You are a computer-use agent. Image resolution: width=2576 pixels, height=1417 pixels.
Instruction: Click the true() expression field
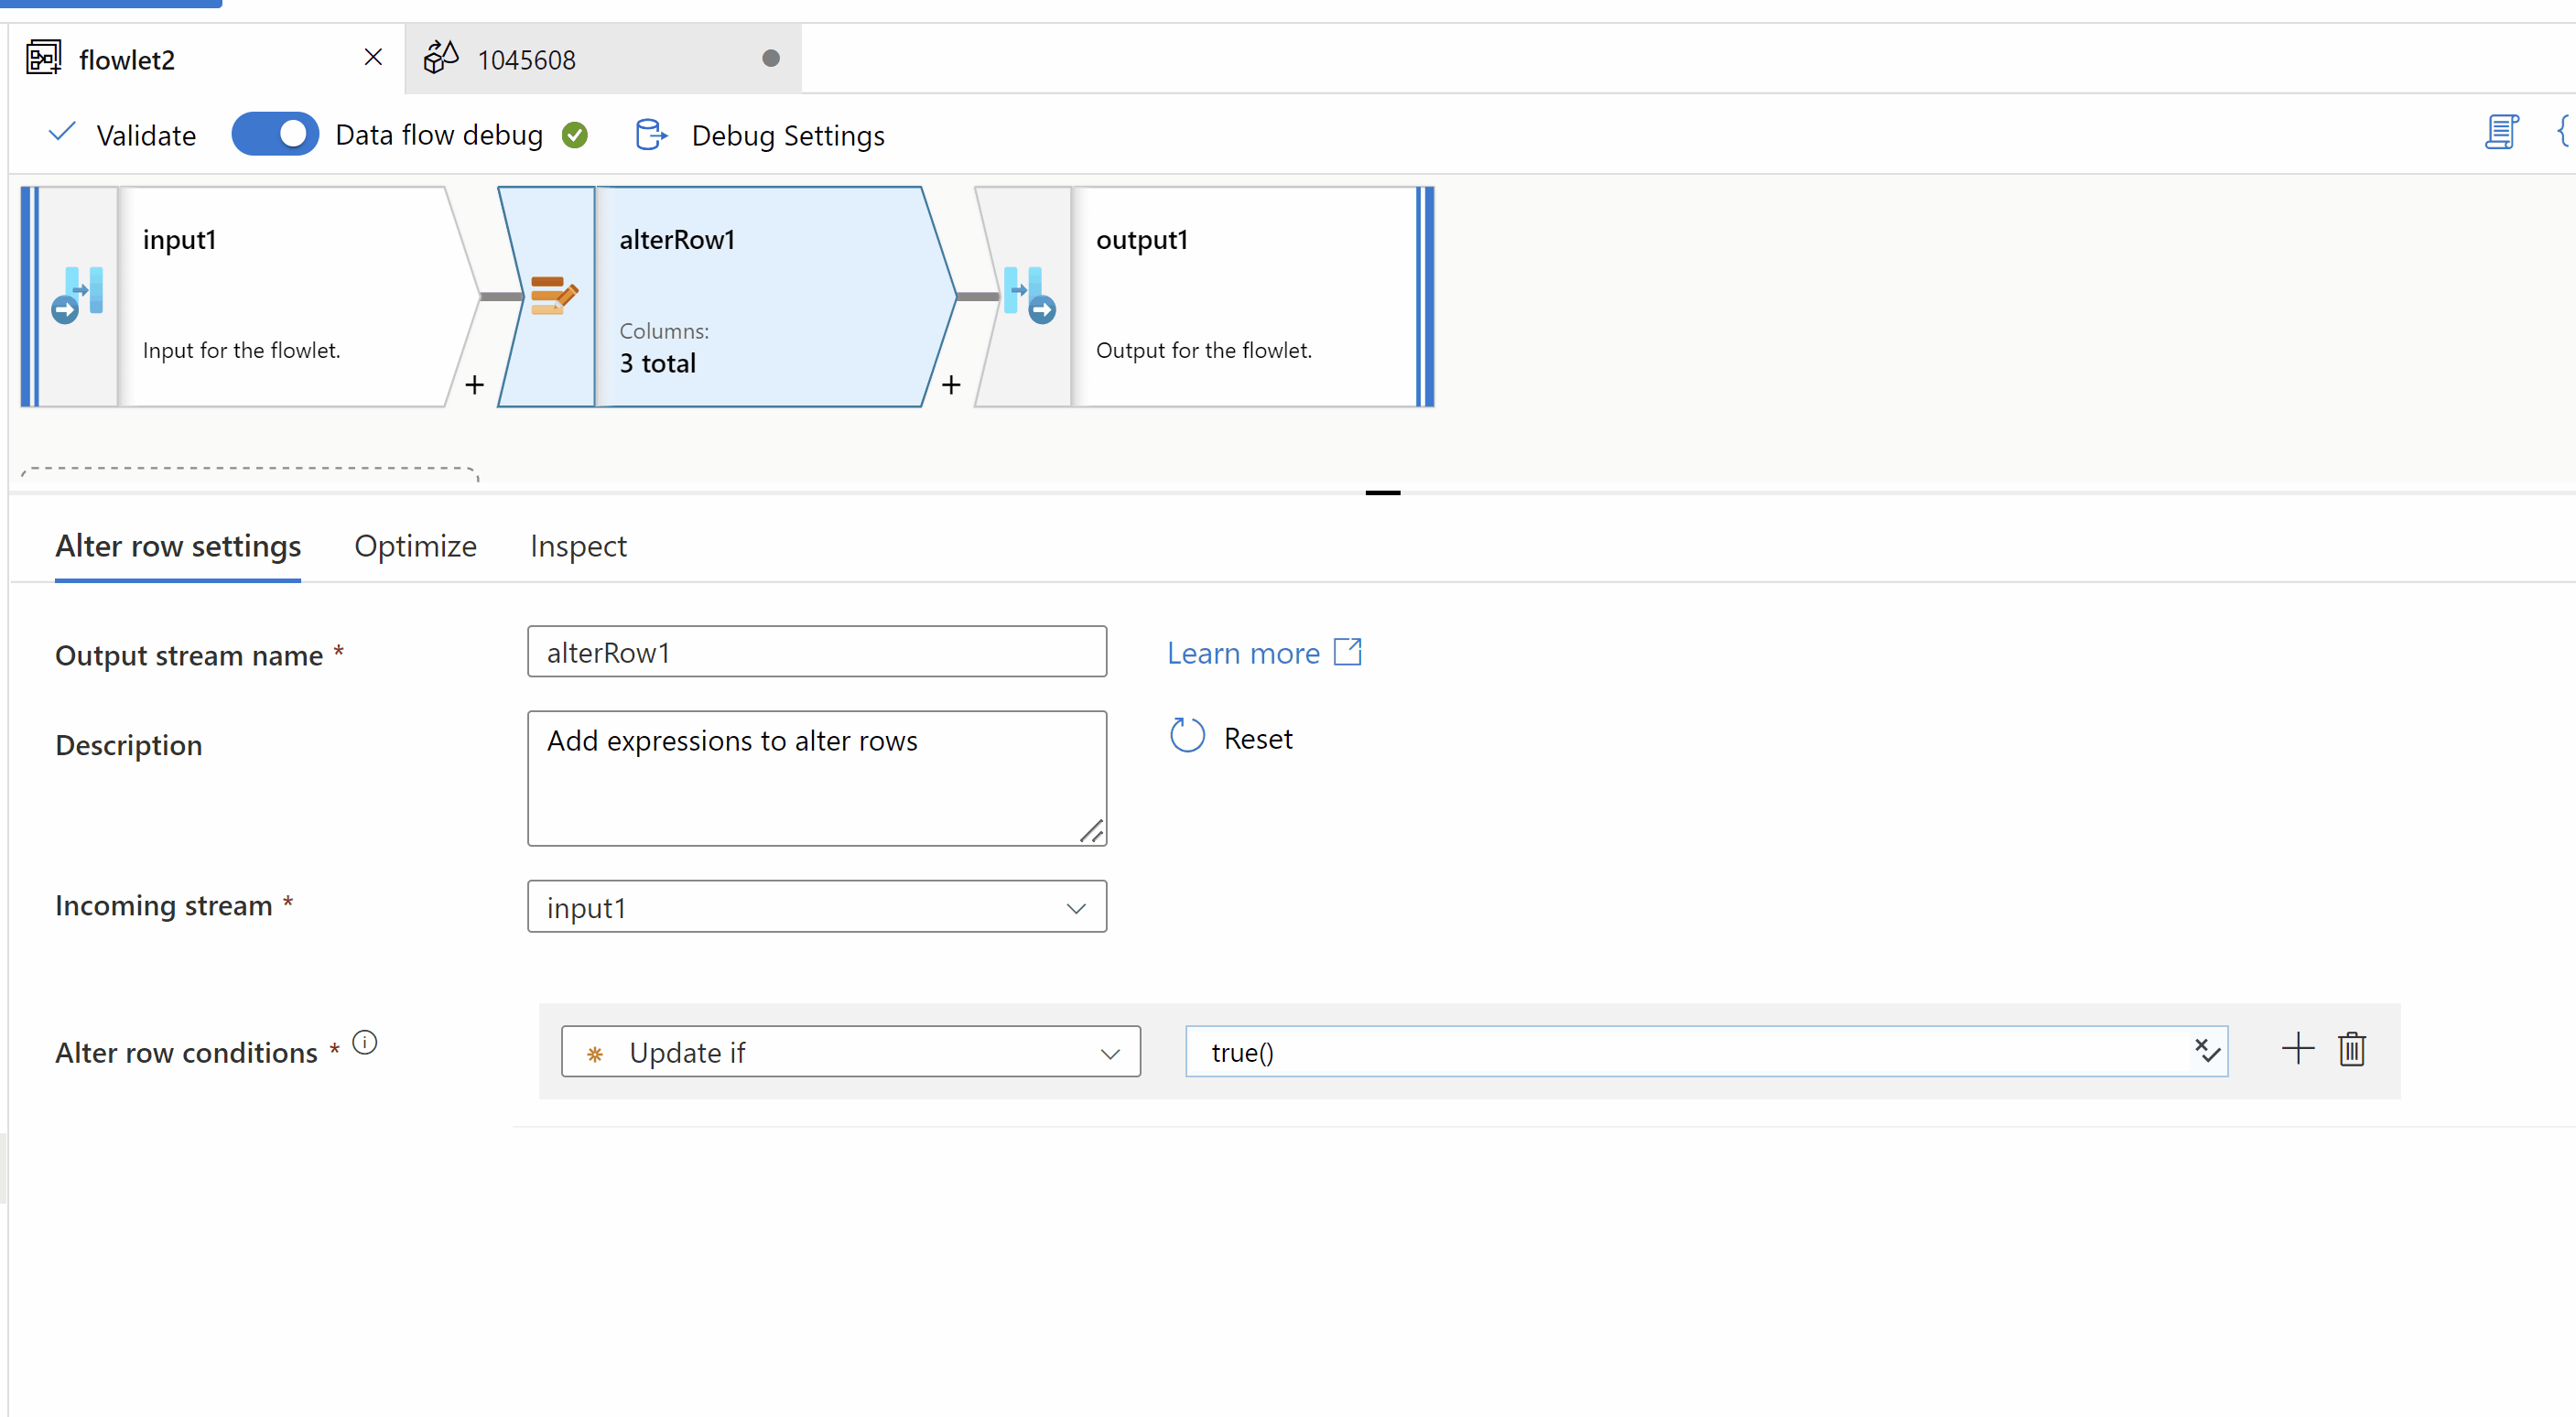(1680, 1052)
